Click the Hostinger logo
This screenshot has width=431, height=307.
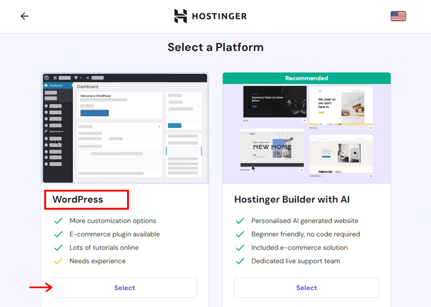(211, 16)
